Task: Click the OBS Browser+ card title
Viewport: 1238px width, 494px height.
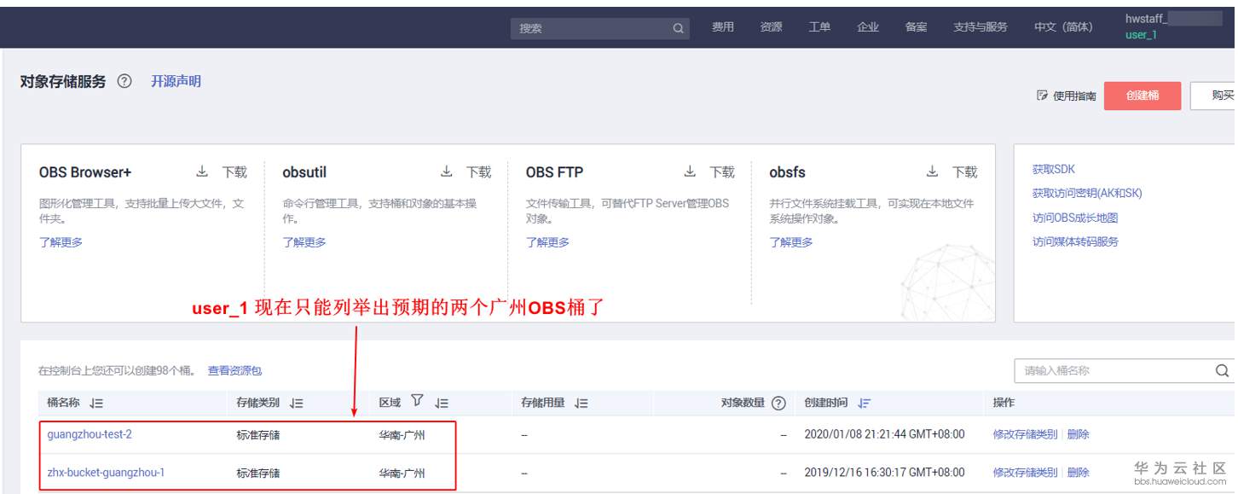Action: click(x=85, y=172)
